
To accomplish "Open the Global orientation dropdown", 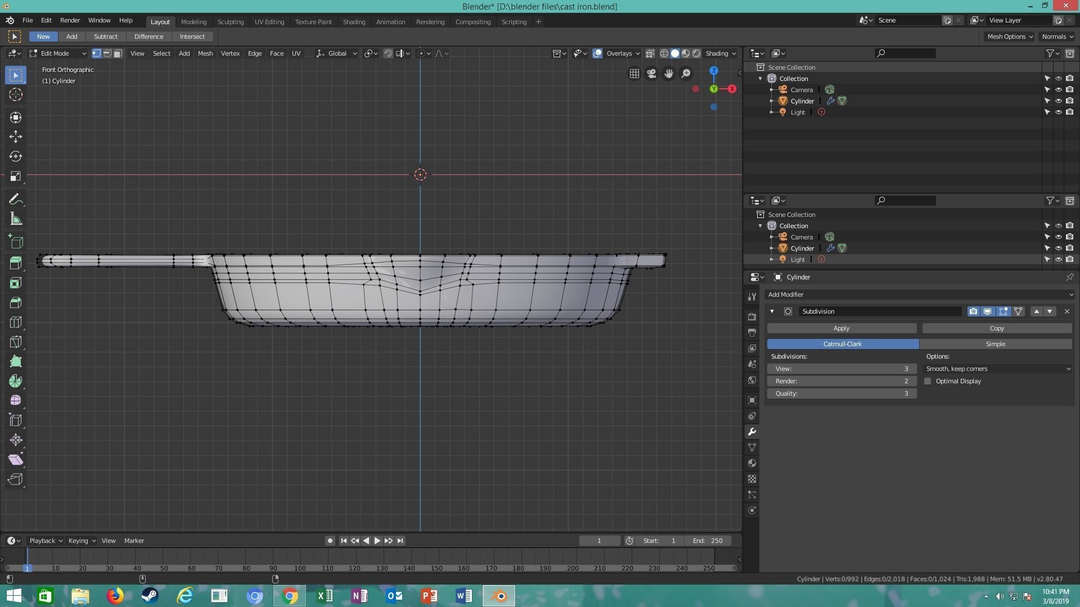I will point(336,53).
